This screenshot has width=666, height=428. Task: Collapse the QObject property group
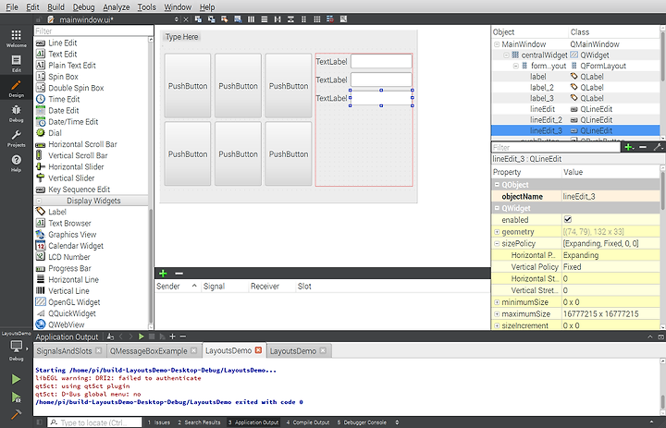click(497, 185)
